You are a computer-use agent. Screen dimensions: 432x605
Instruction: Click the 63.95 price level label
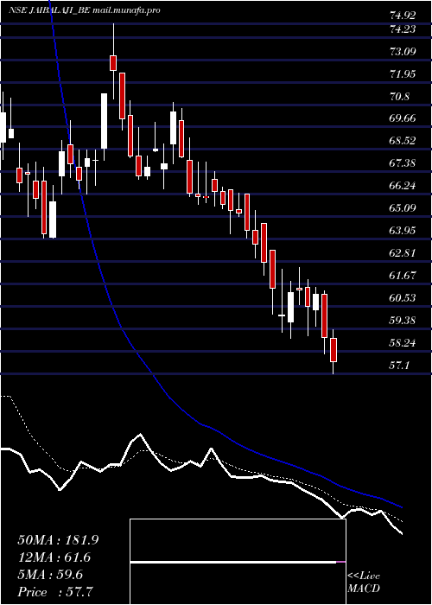pos(403,231)
